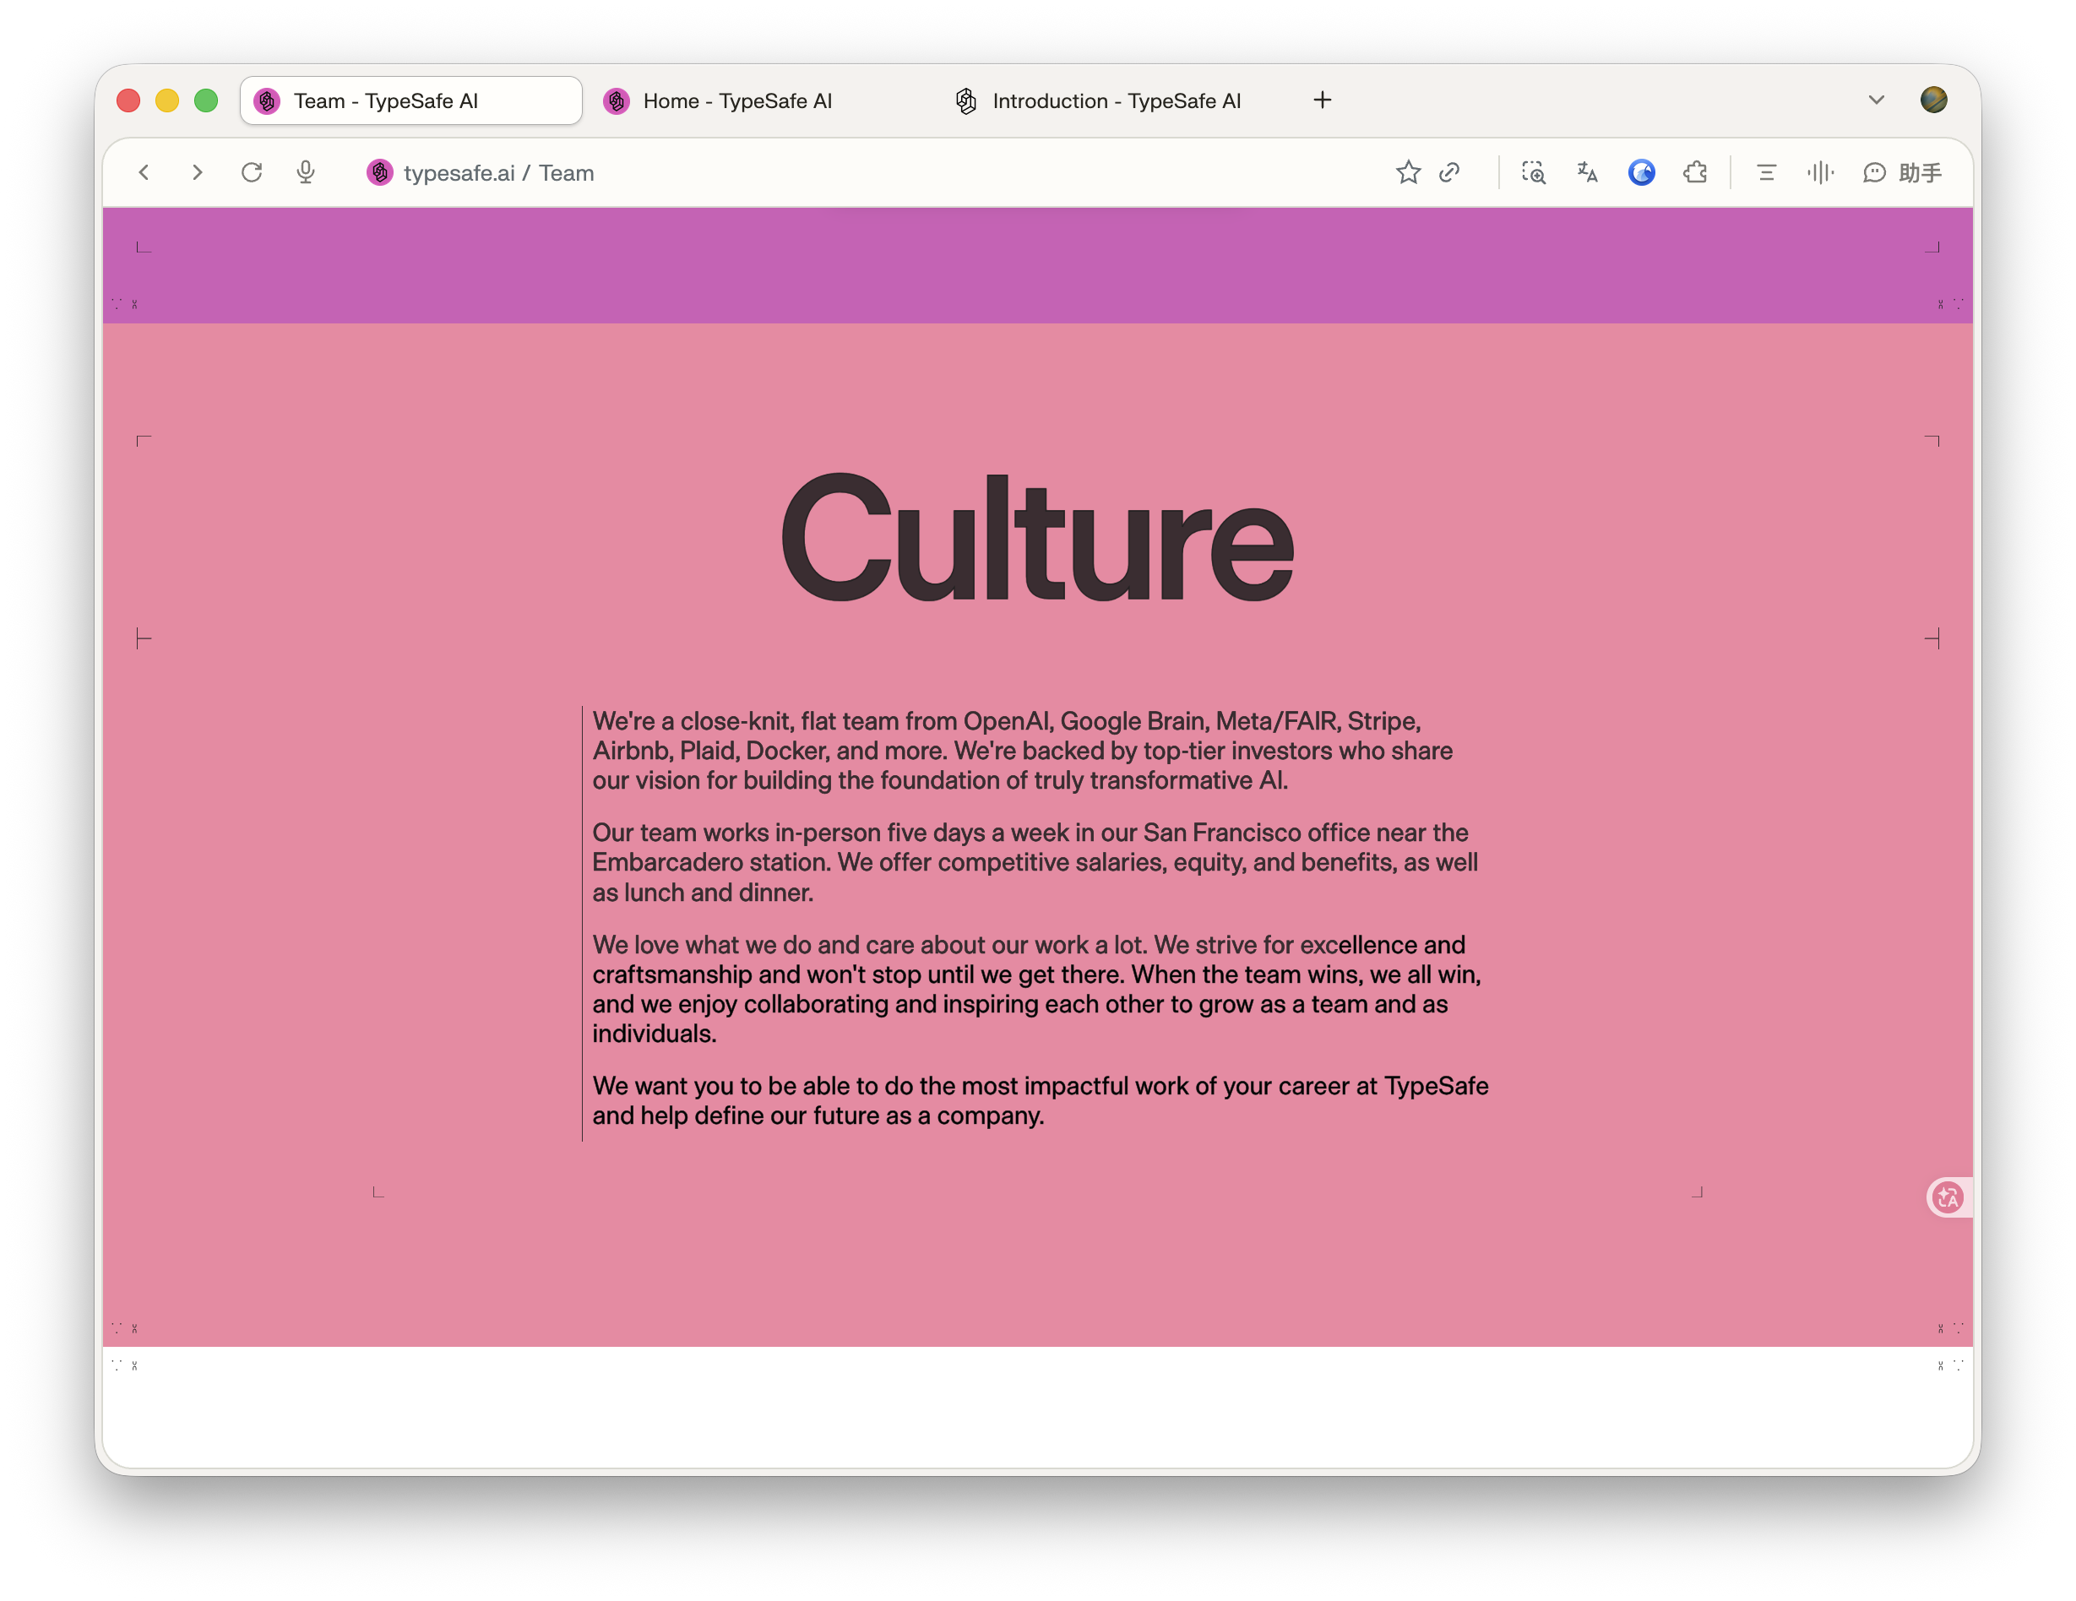This screenshot has height=1601, width=2076.
Task: Click the Culture heading
Action: tap(1037, 539)
